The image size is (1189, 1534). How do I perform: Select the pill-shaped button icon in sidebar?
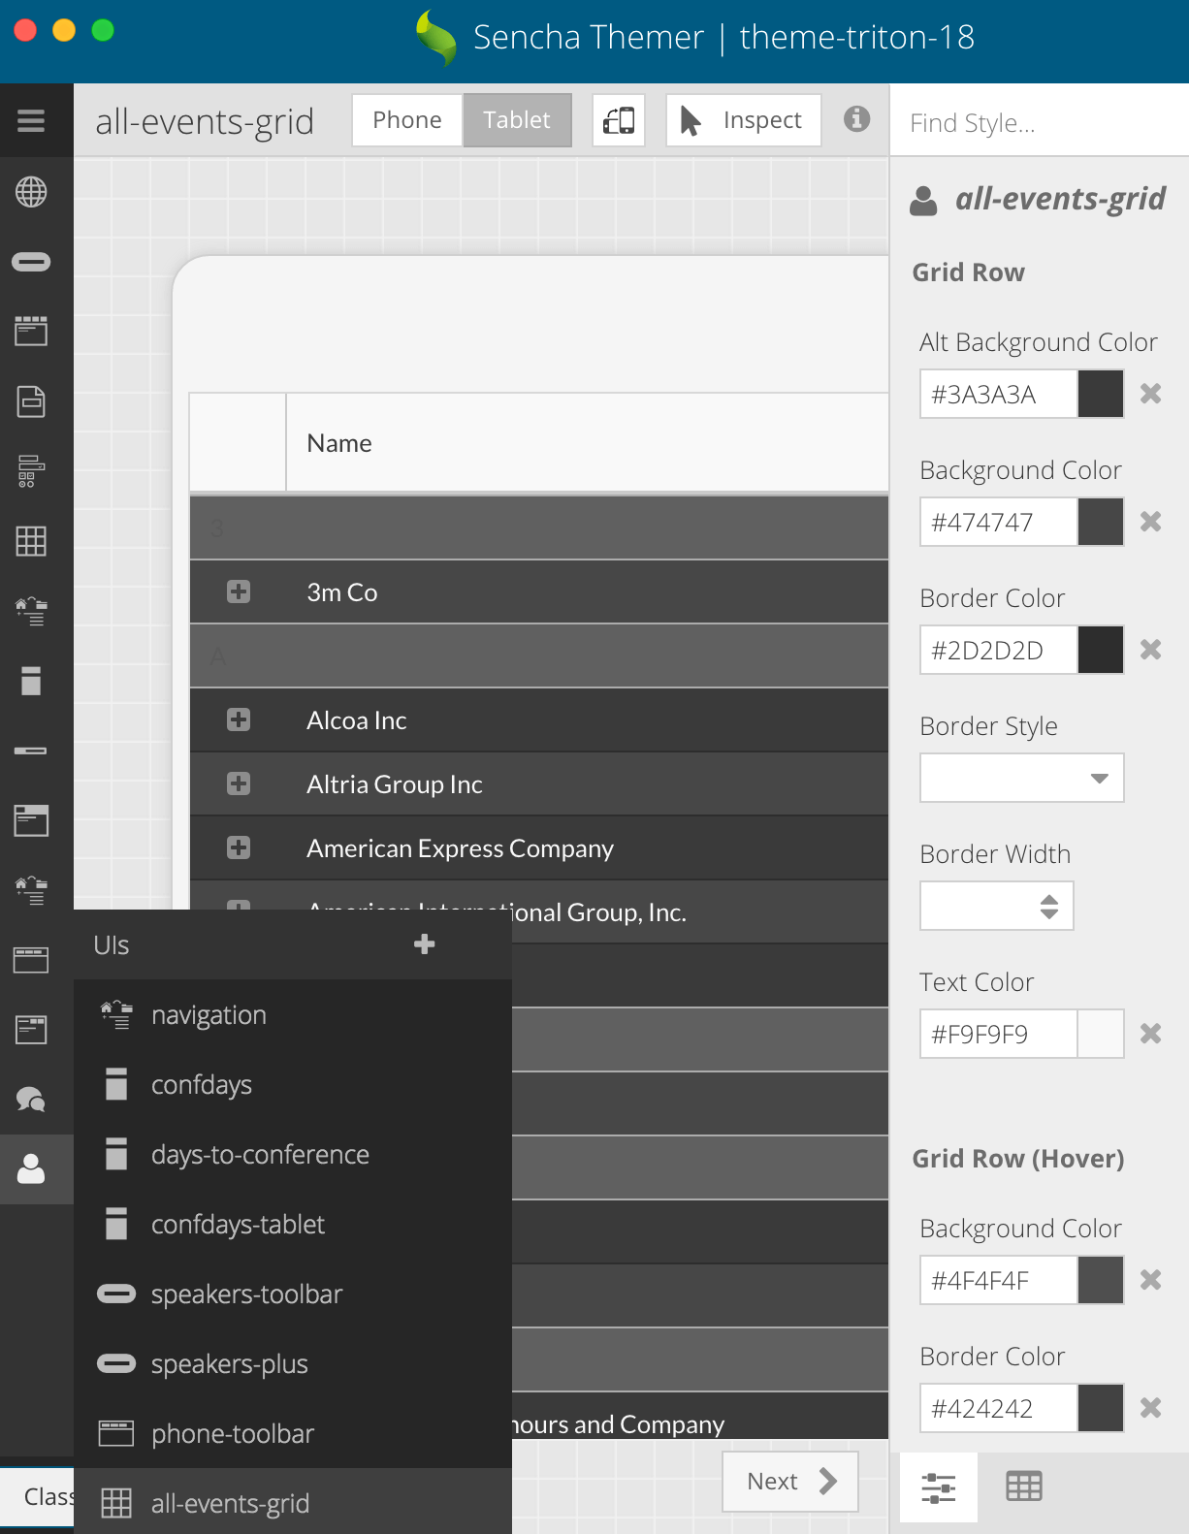click(31, 262)
